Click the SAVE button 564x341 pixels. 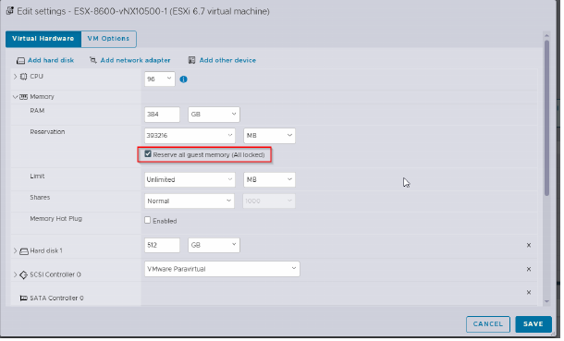[x=533, y=324]
